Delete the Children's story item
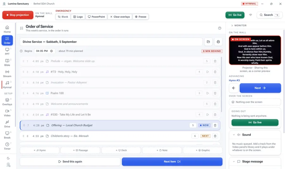 [215, 136]
